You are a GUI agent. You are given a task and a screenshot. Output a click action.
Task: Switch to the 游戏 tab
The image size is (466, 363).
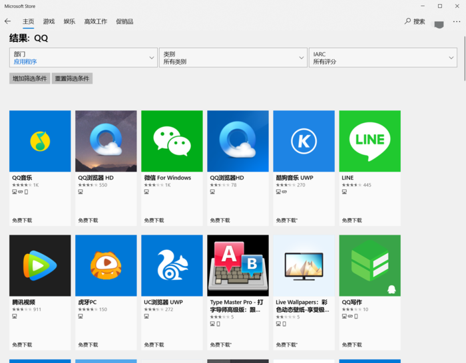pos(49,21)
